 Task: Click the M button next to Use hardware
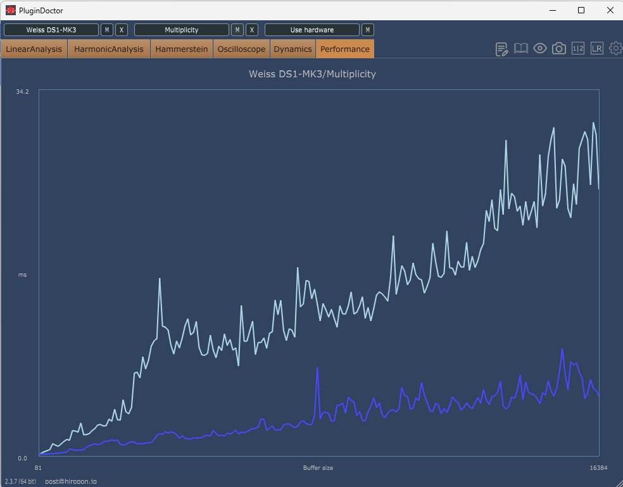(x=367, y=30)
